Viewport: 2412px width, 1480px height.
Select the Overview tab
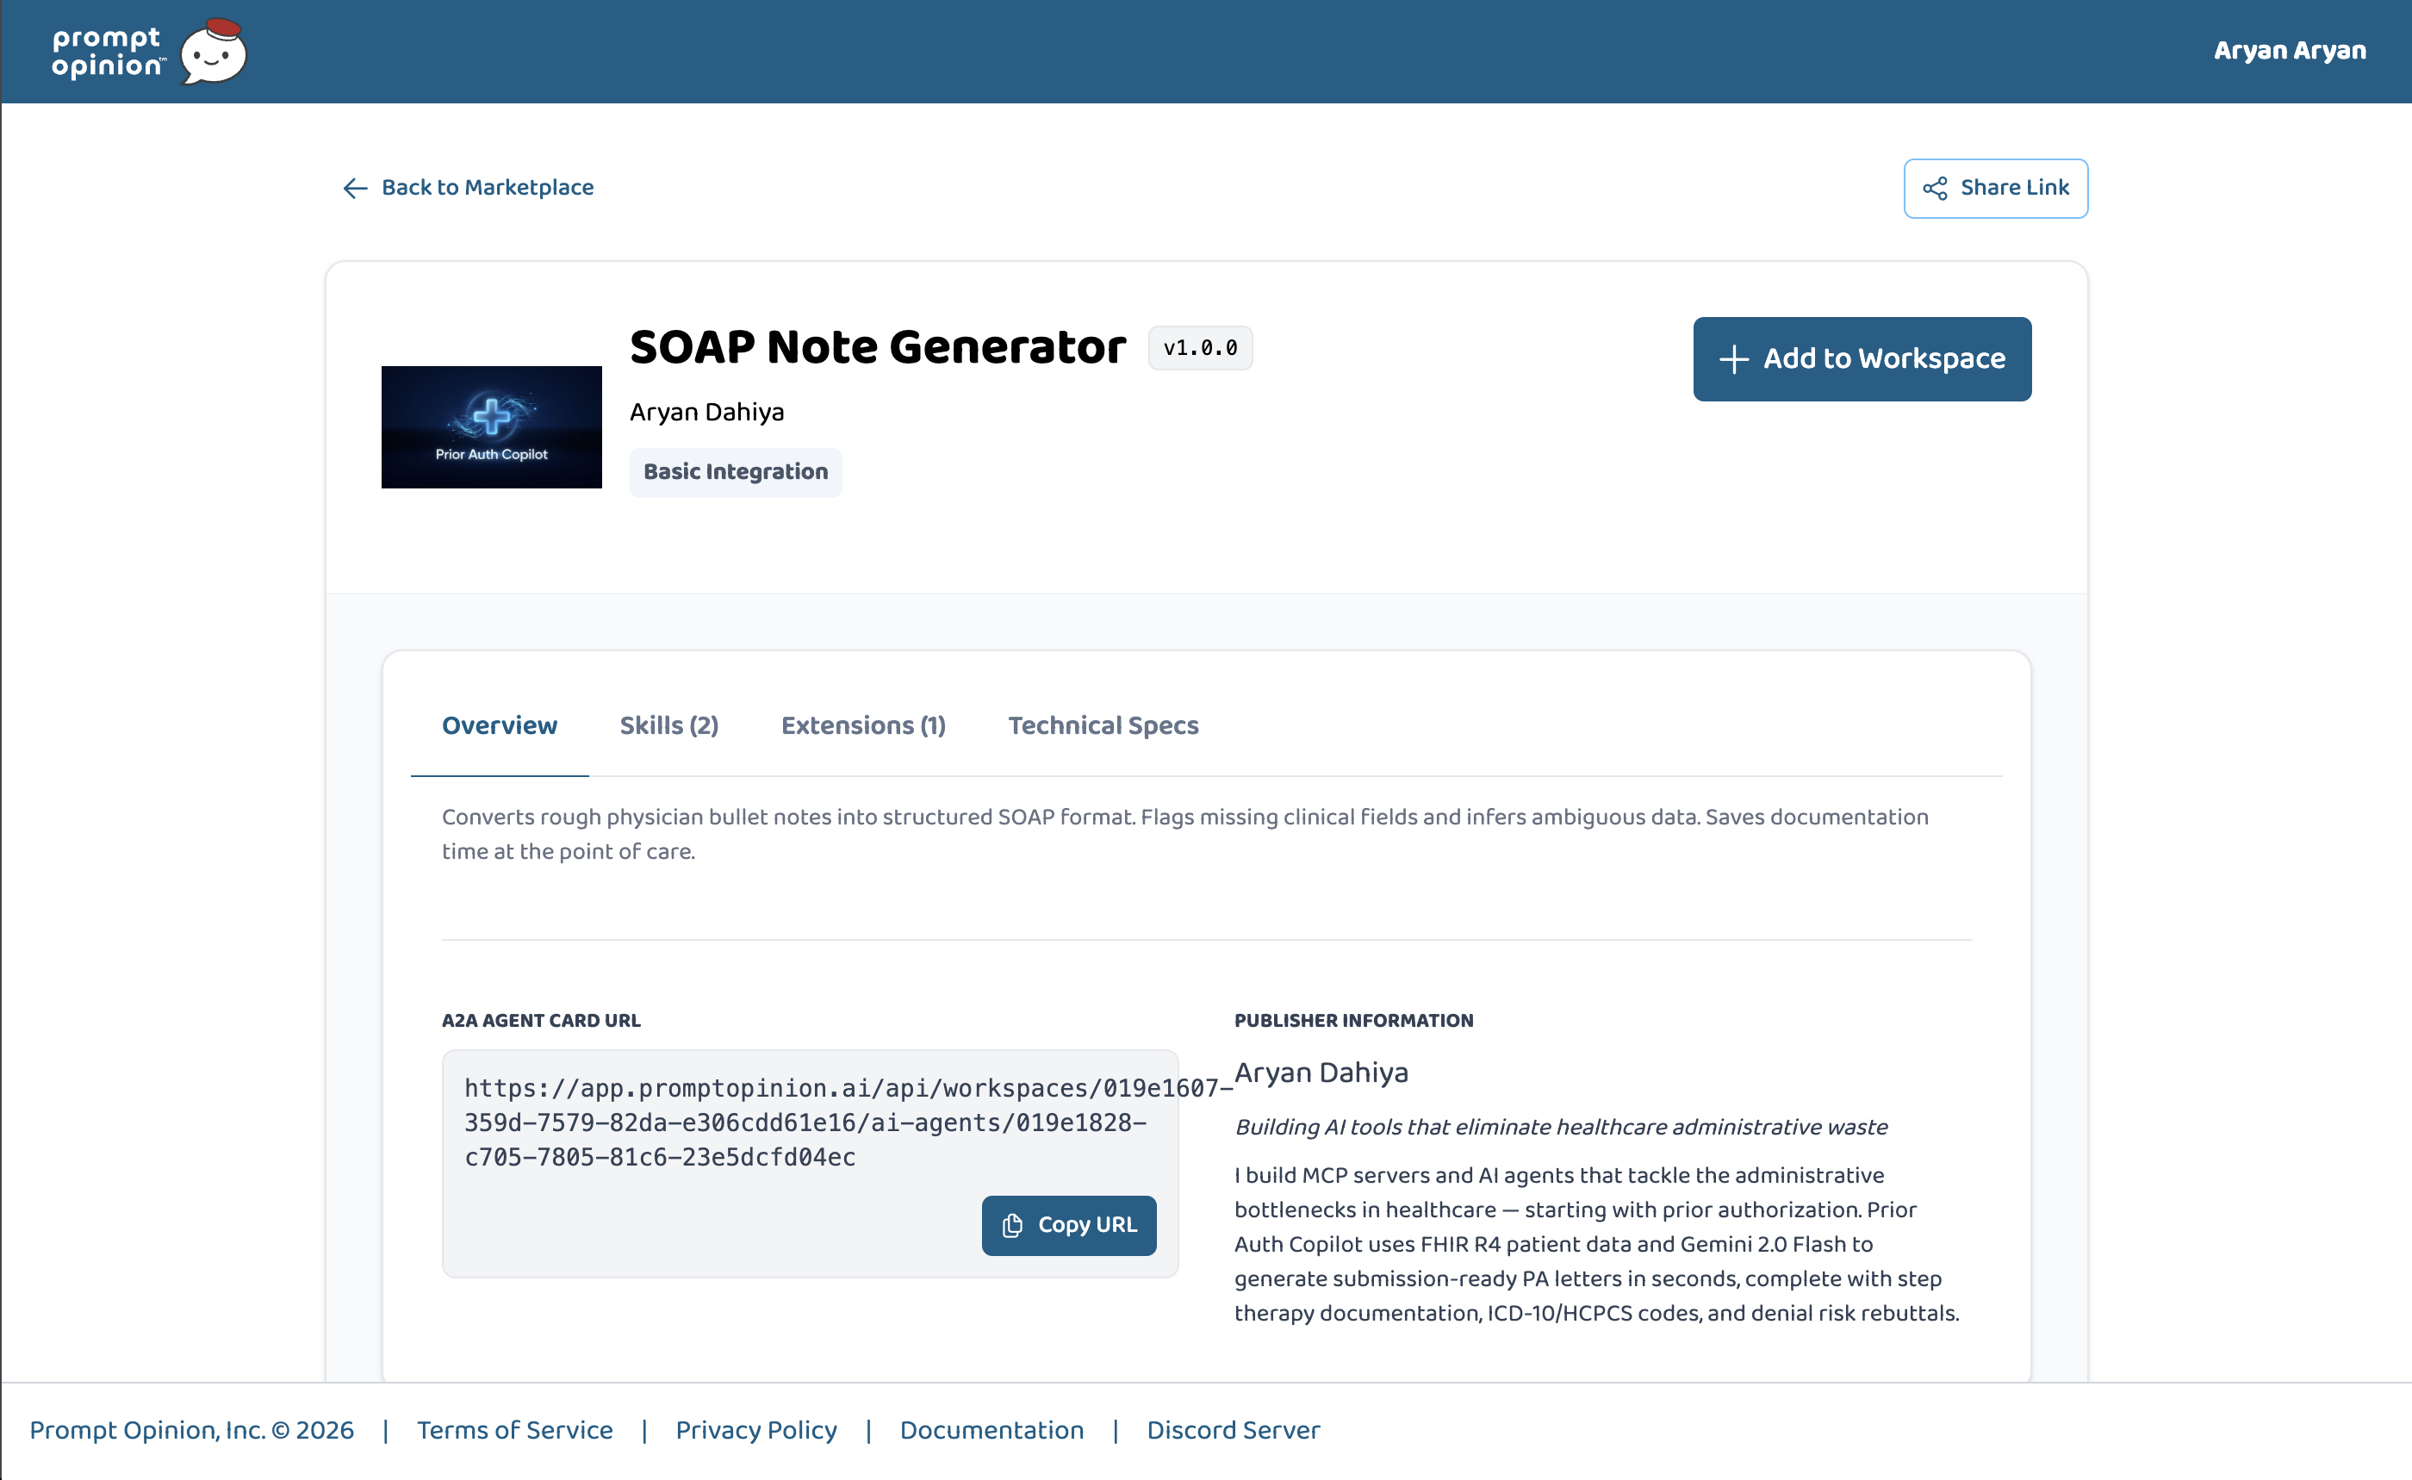[x=500, y=725]
